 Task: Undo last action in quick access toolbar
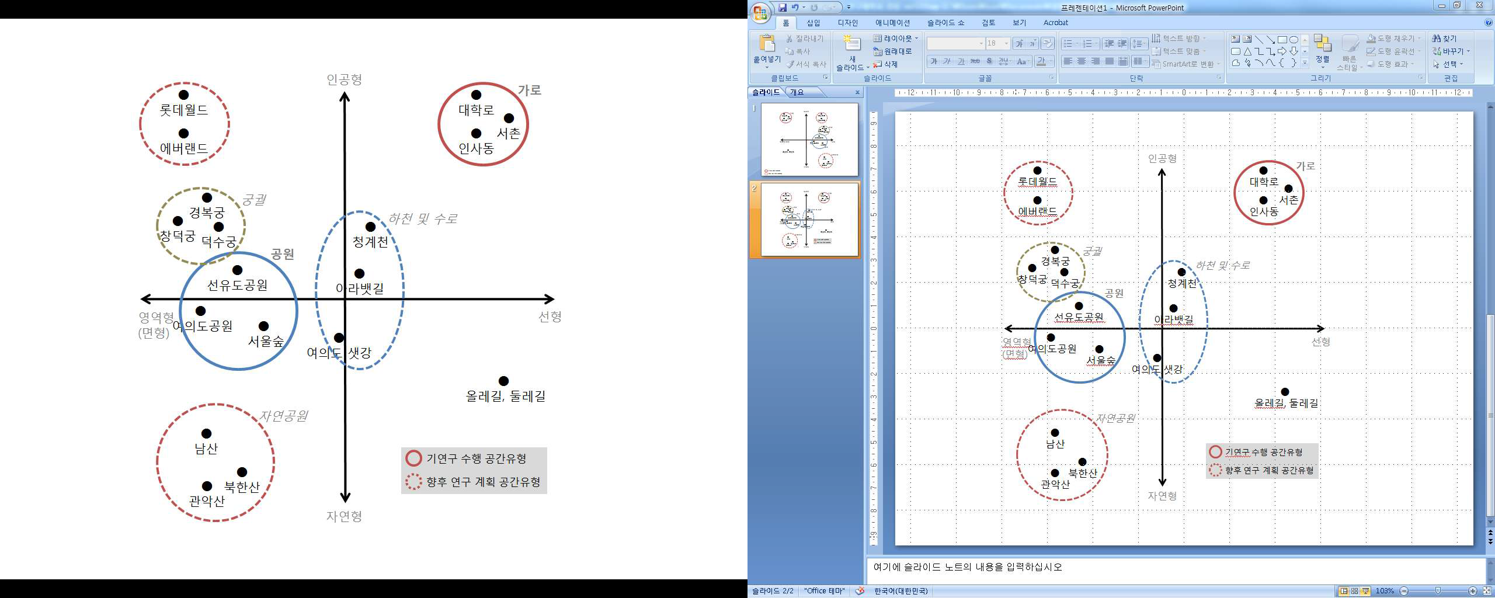tap(795, 8)
